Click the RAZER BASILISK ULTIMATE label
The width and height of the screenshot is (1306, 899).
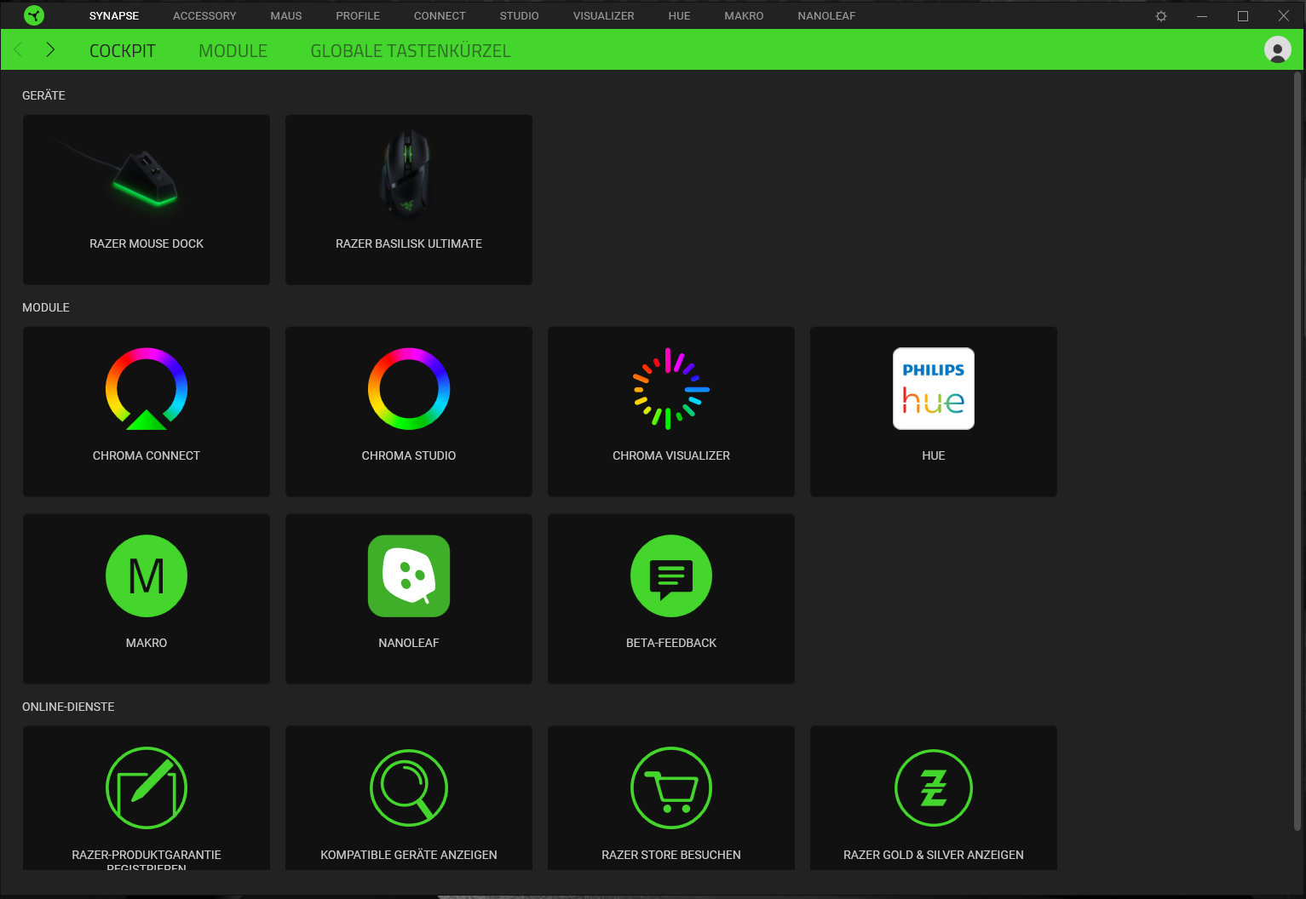tap(409, 243)
